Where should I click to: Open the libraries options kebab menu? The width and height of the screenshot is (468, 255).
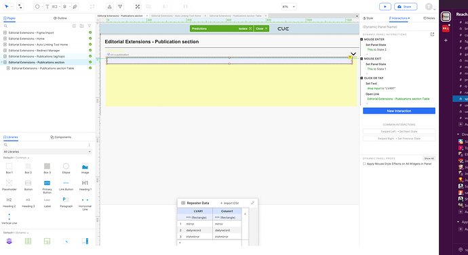[x=89, y=145]
